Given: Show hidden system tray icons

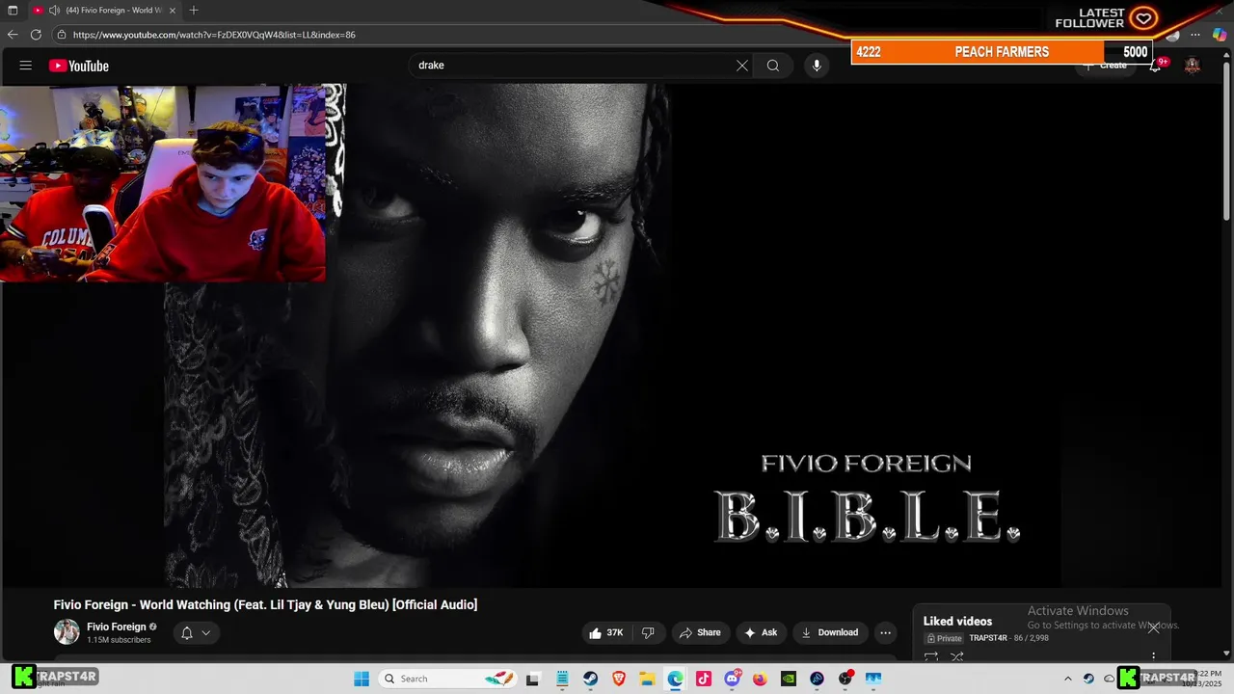Looking at the screenshot, I should point(1068,679).
